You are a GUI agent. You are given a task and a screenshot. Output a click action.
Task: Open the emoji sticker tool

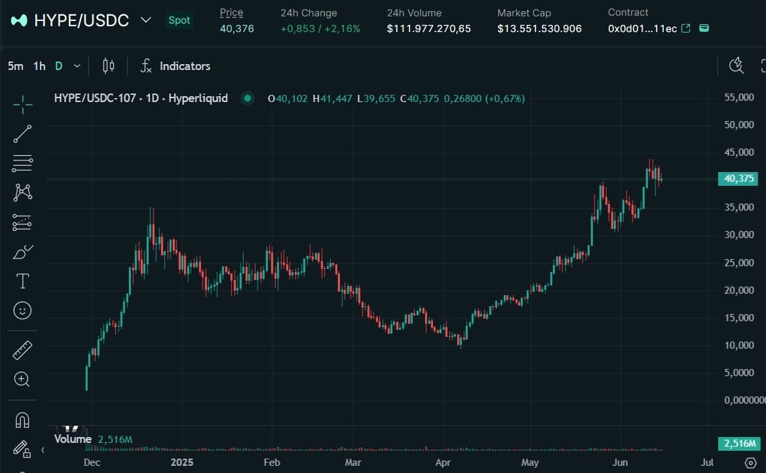22,310
